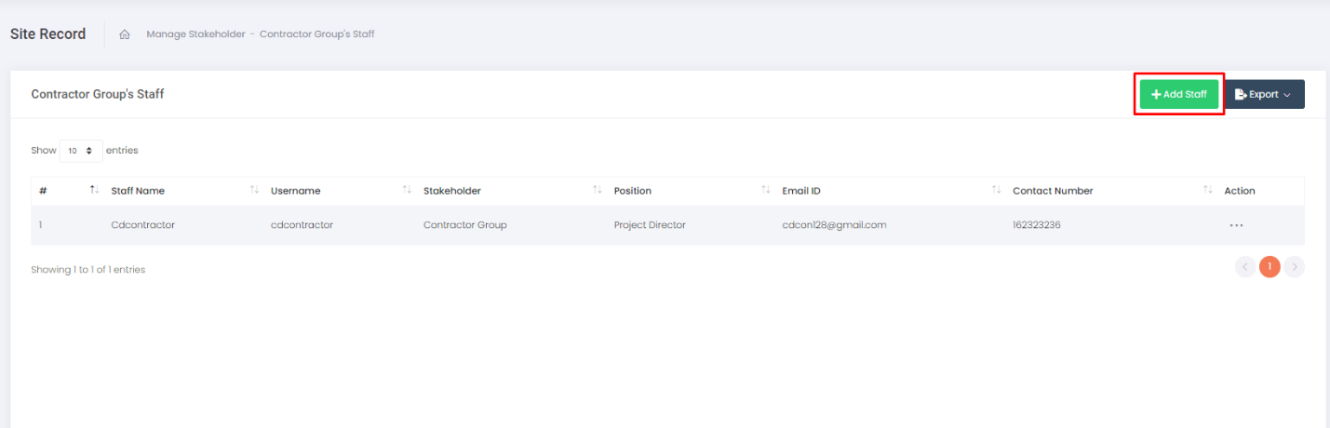Select page 1 in pagination
The image size is (1330, 428).
pyautogui.click(x=1270, y=268)
